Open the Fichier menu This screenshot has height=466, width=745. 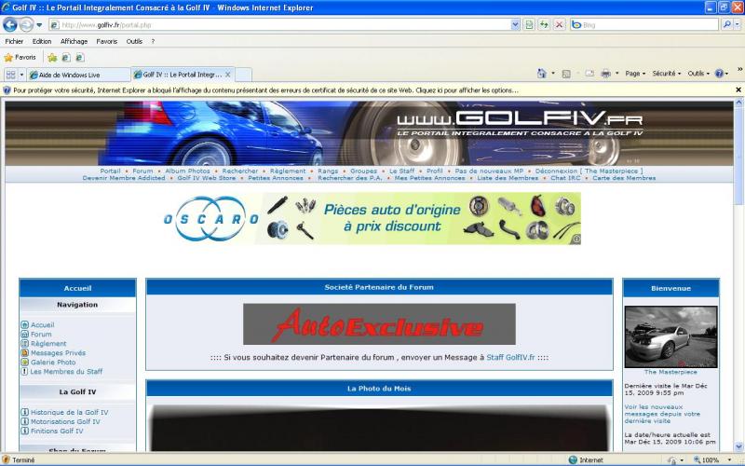pyautogui.click(x=14, y=41)
